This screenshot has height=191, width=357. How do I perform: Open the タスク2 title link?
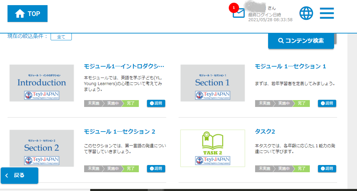click(x=265, y=132)
